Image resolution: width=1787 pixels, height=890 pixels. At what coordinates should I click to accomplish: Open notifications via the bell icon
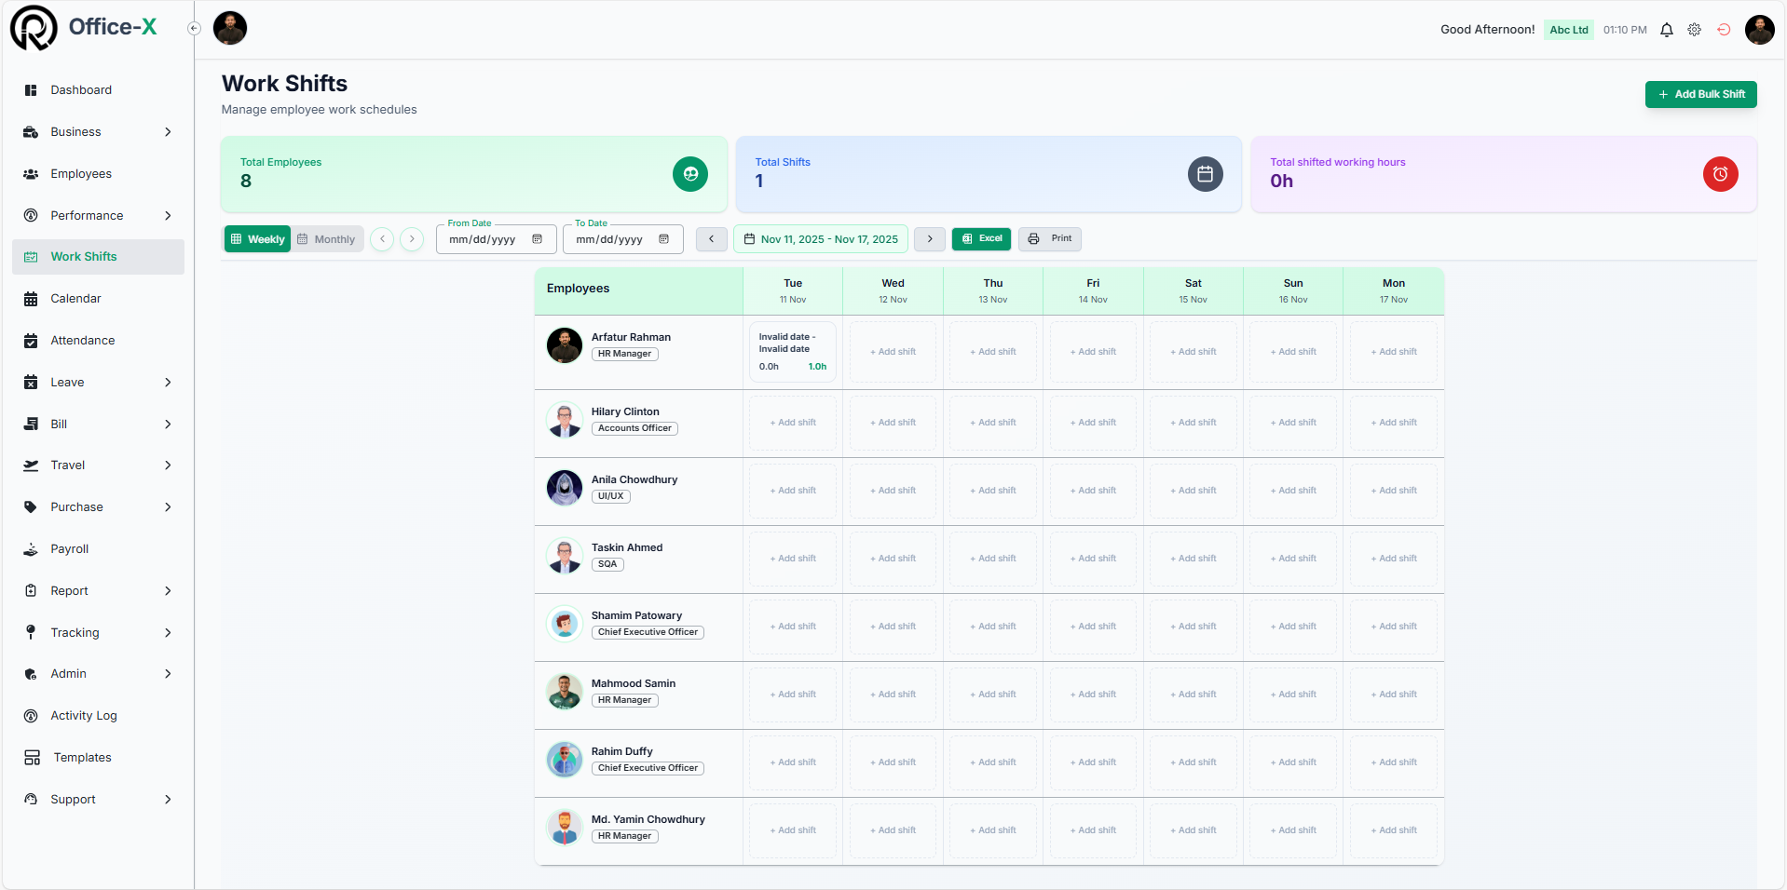tap(1666, 29)
